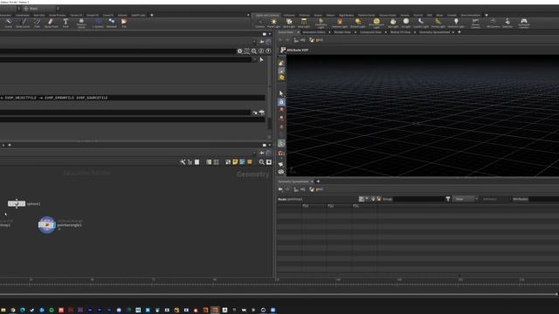Add a Sky Light from the shelf
Image resolution: width=559 pixels, height=314 pixels.
393,24
